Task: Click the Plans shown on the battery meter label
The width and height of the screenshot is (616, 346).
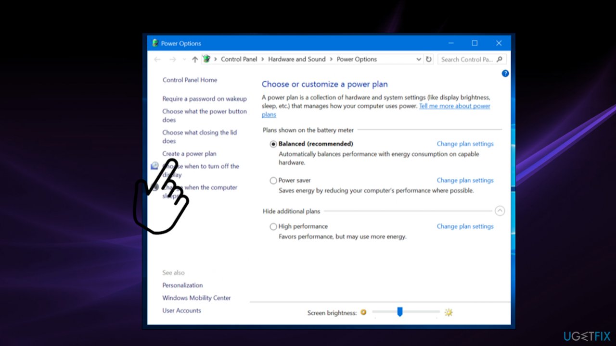Action: point(308,130)
